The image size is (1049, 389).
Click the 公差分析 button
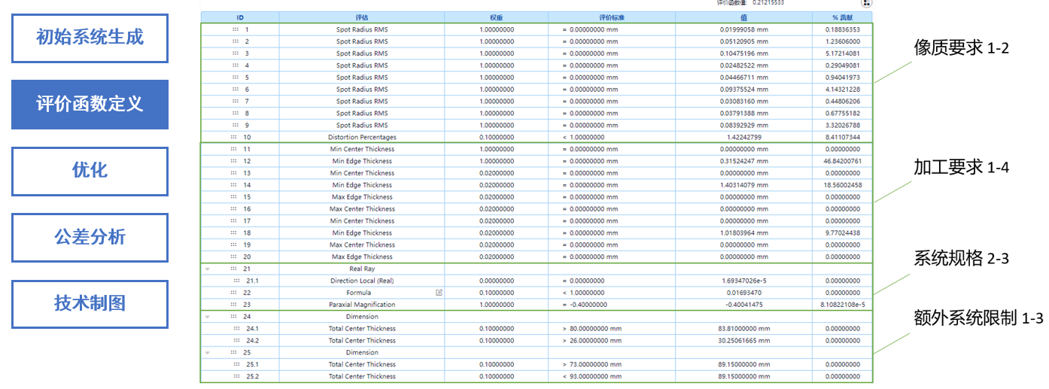click(90, 238)
